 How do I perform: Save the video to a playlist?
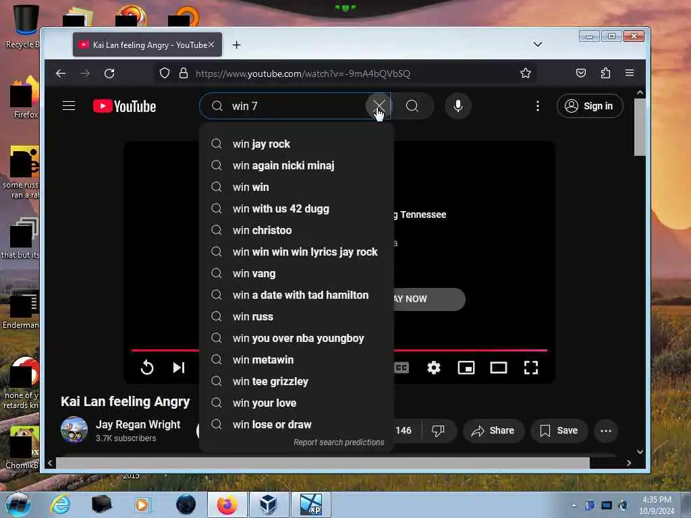pyautogui.click(x=559, y=430)
